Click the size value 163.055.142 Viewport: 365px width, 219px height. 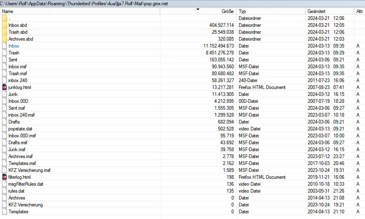click(221, 60)
